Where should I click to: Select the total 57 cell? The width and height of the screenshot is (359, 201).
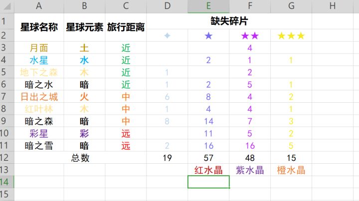[x=208, y=158]
